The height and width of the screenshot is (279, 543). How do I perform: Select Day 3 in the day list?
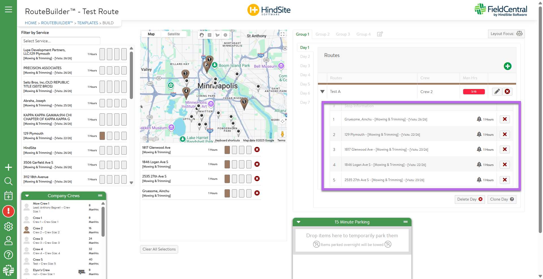[x=305, y=66]
